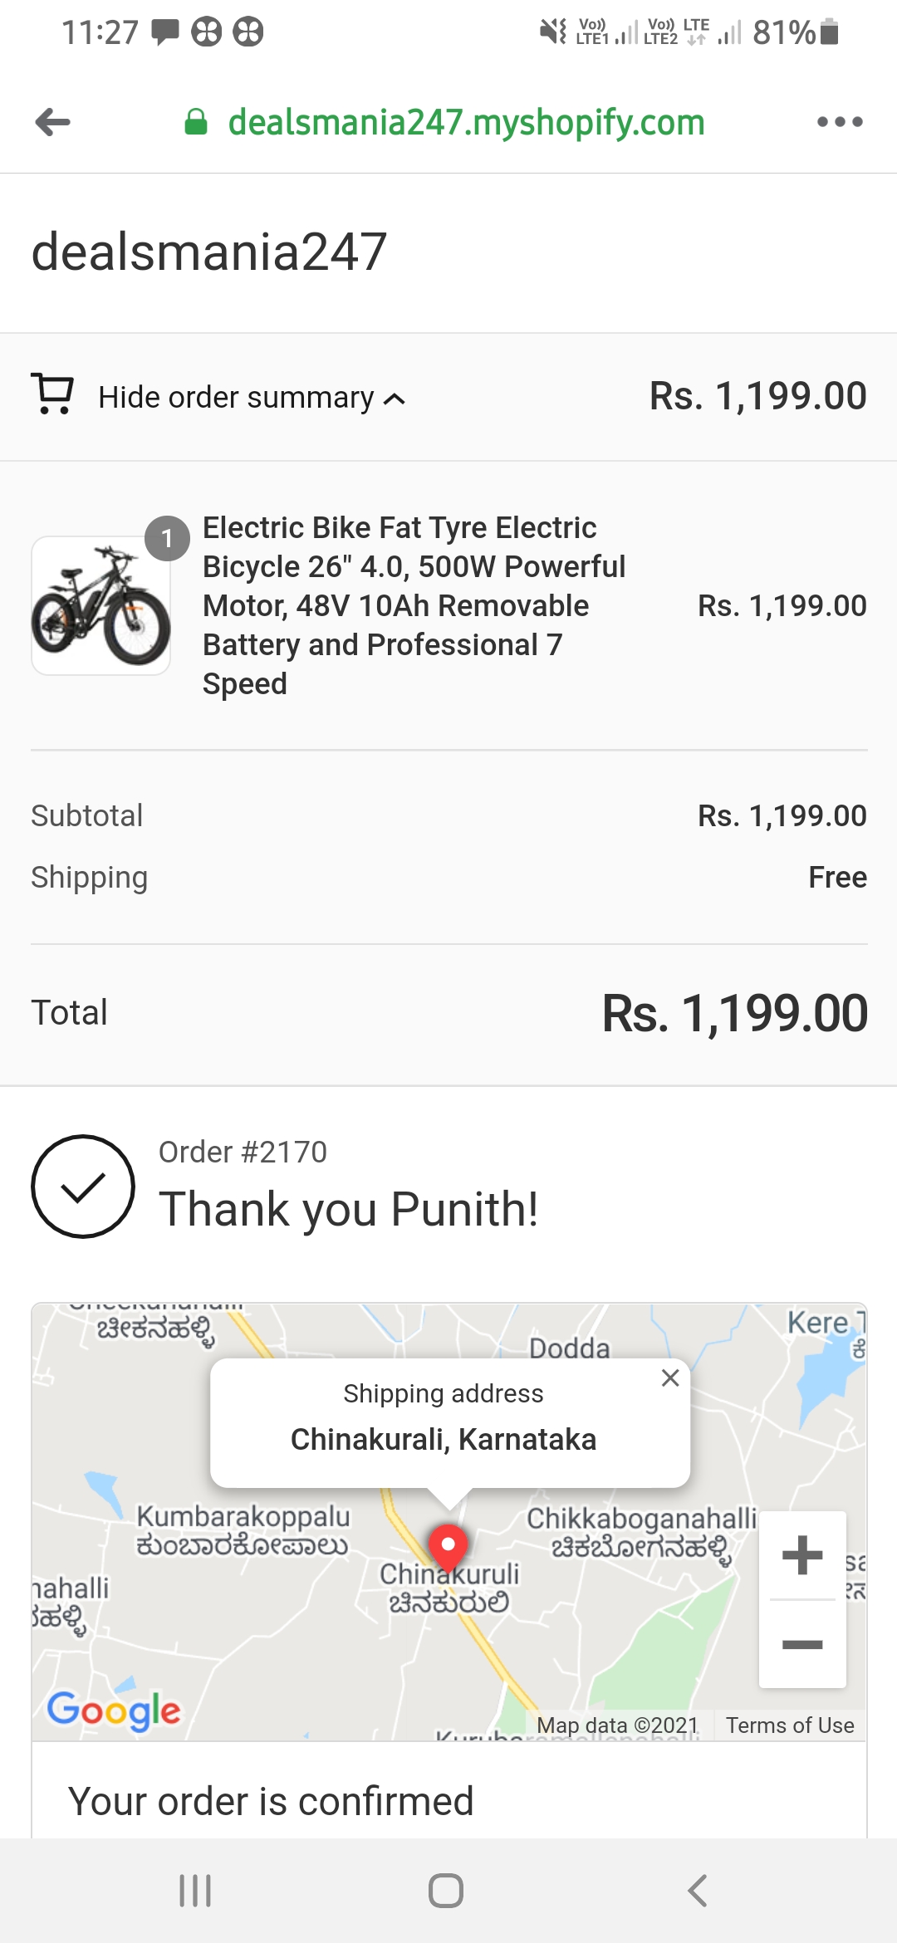
Task: Collapse the Hide order summary chevron
Action: tap(395, 399)
